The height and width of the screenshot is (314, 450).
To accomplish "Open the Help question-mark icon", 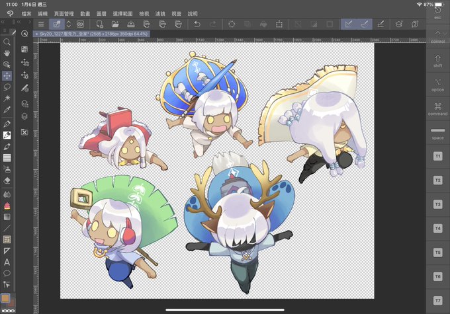I will click(415, 24).
